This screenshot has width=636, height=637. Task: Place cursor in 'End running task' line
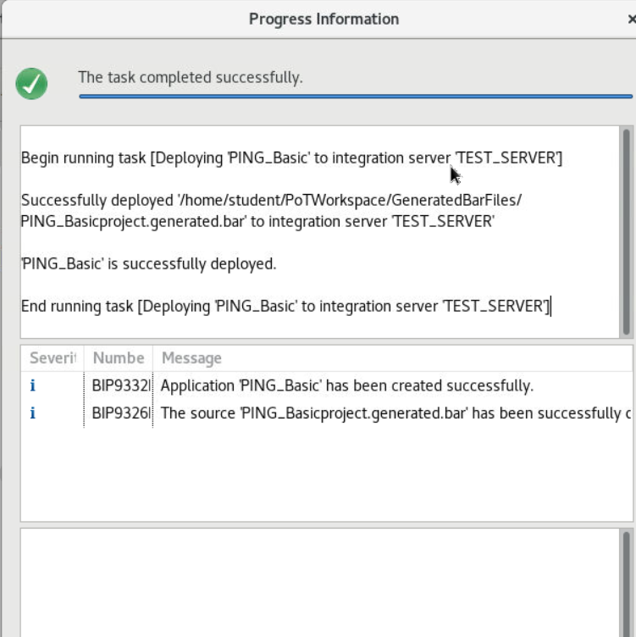(285, 306)
